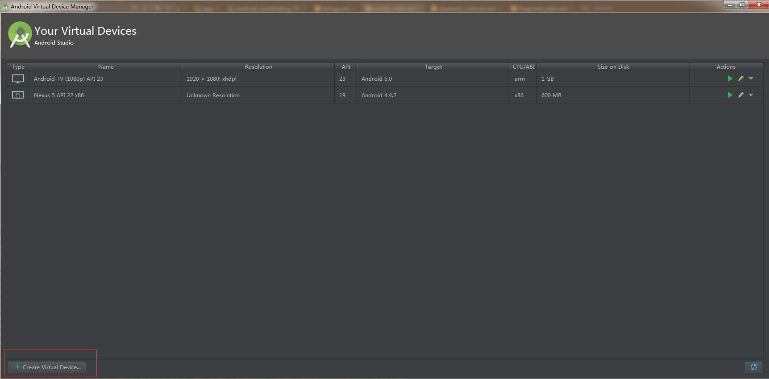This screenshot has height=379, width=769.
Task: Click the 'Android 4.4.2' target cell
Action: (x=433, y=95)
